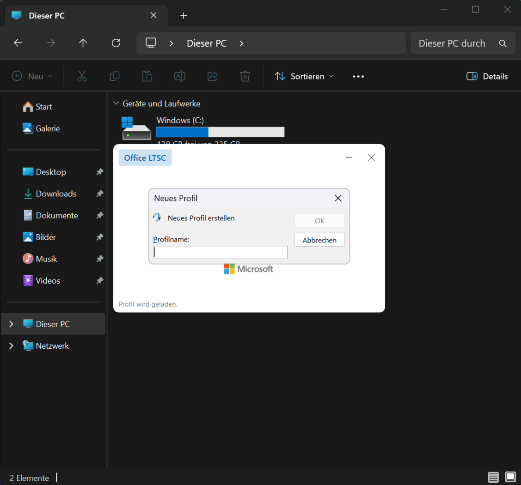Click the Delete trash icon
Image resolution: width=521 pixels, height=485 pixels.
click(245, 76)
